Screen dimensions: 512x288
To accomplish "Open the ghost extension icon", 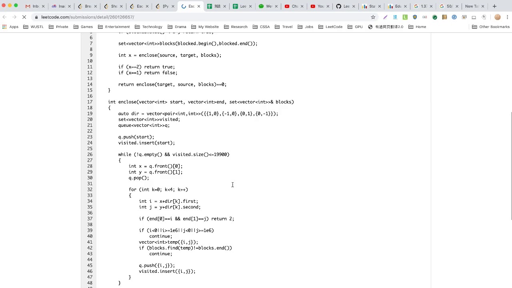I will click(x=484, y=17).
